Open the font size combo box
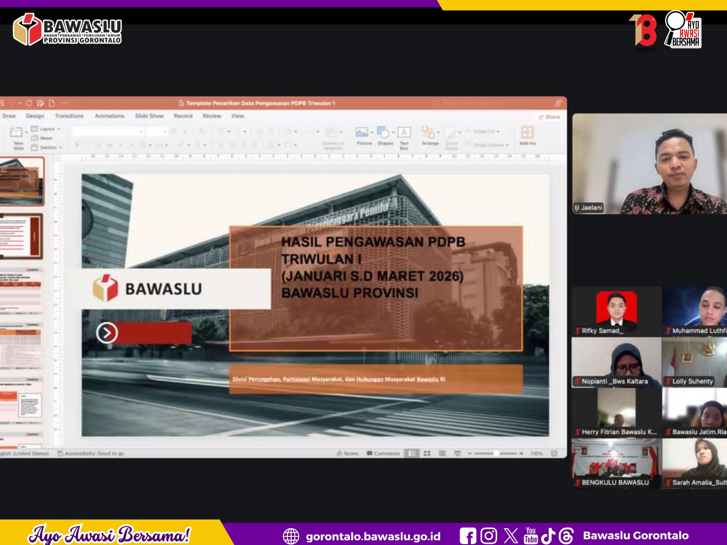The width and height of the screenshot is (727, 545). click(157, 131)
